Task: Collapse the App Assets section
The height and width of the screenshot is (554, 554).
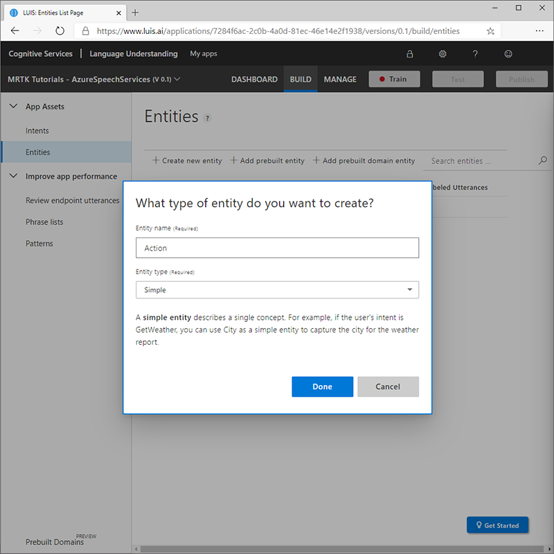Action: tap(12, 106)
